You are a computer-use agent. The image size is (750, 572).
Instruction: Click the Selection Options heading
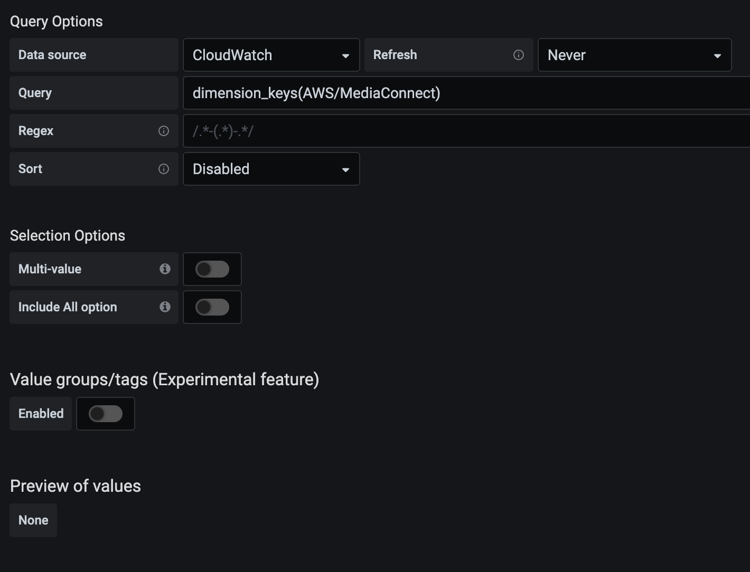67,235
